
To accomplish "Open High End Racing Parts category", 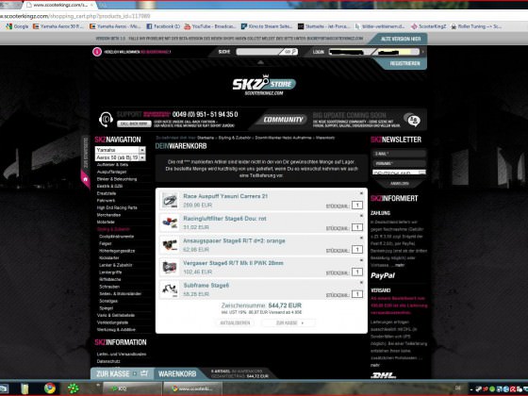I will (x=117, y=207).
